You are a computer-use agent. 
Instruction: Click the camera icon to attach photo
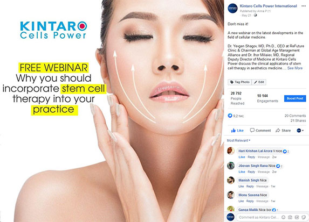(290, 217)
